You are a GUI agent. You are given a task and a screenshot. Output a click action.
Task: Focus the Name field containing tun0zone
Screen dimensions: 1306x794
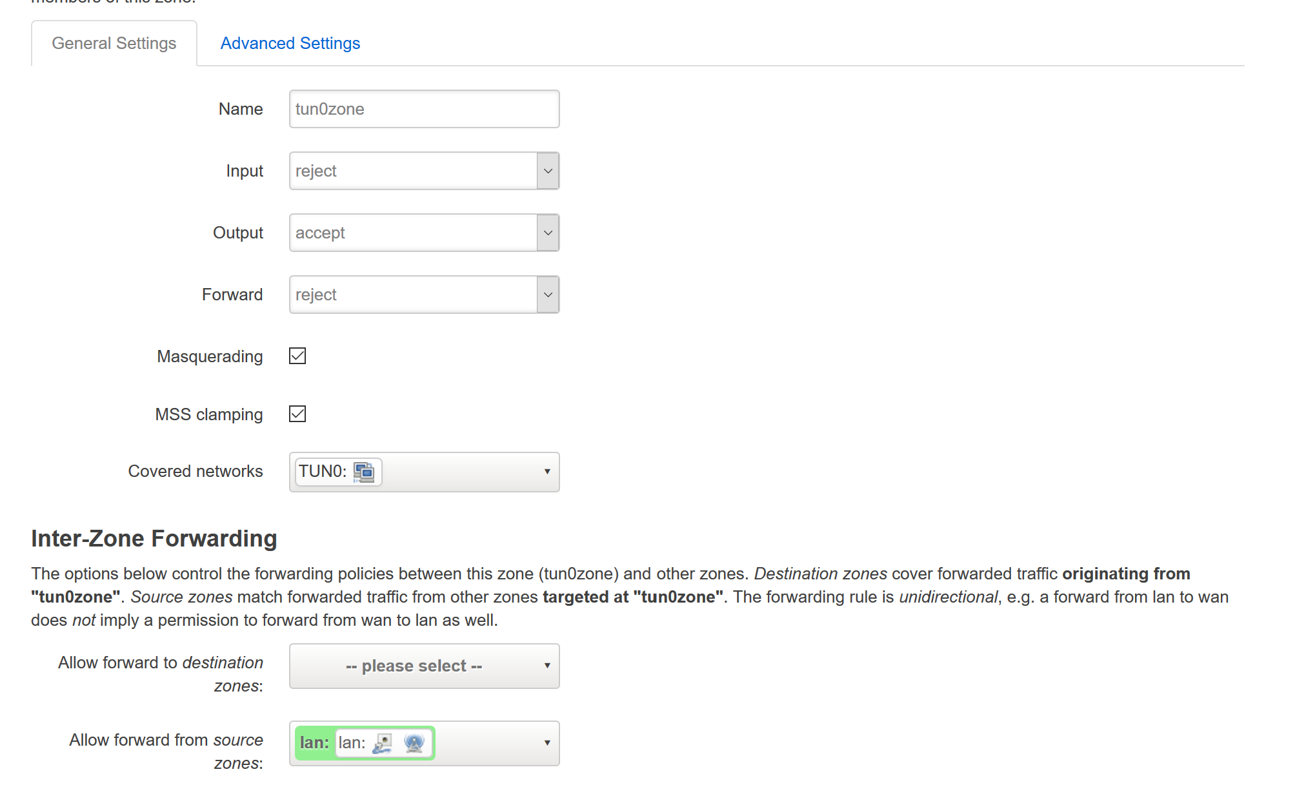[424, 109]
